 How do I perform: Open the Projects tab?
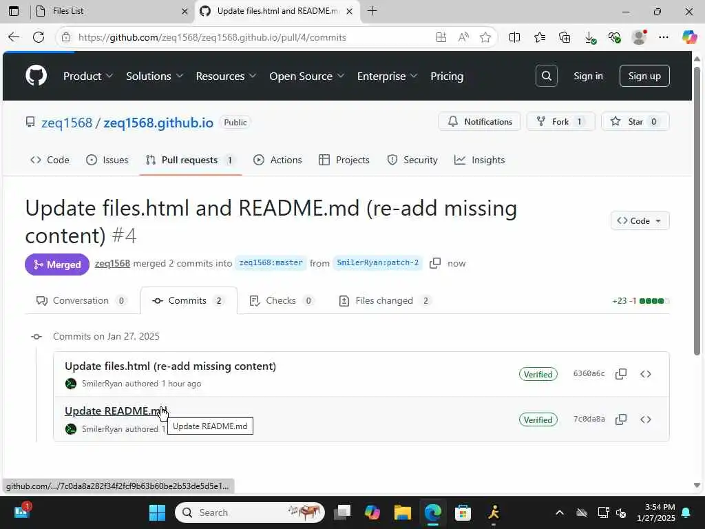(344, 160)
